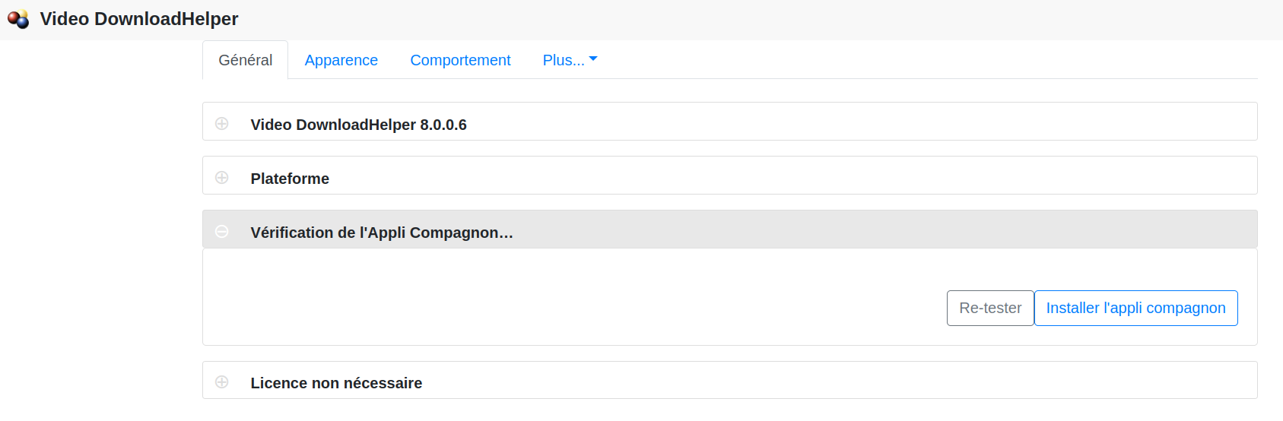Click the plus icon beside Licence non nécessaire
Viewport: 1283px width, 421px height.
tap(222, 381)
